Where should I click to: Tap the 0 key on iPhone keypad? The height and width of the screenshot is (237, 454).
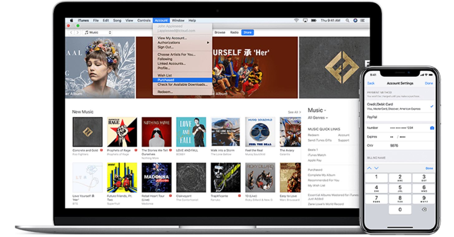click(400, 210)
